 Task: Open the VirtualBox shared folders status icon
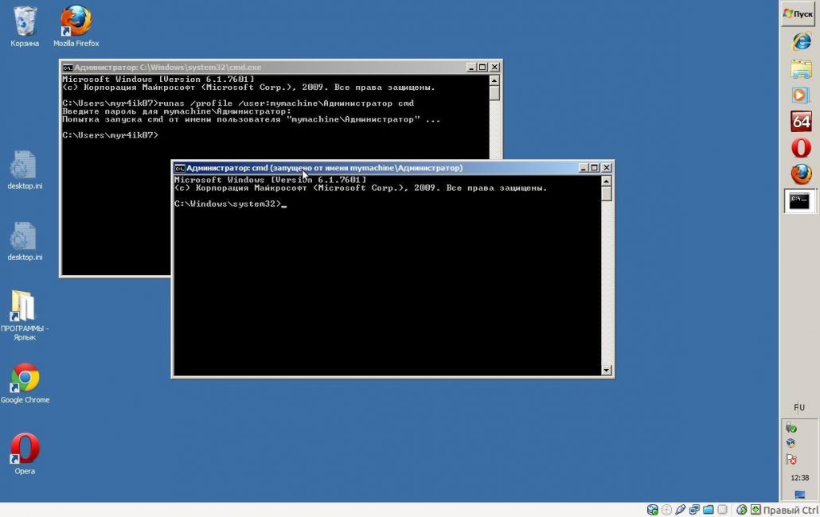[x=708, y=510]
